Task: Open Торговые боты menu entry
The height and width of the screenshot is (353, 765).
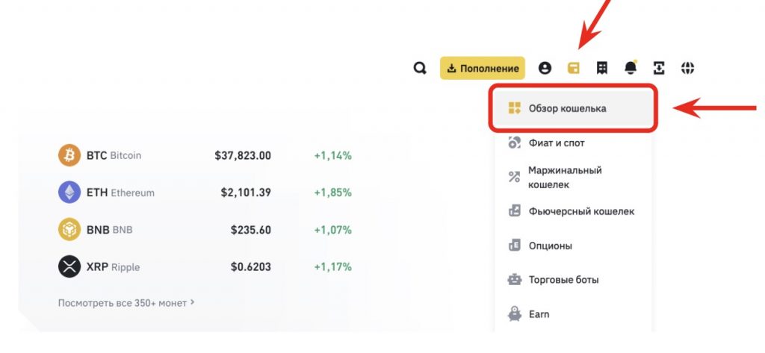Action: [563, 280]
